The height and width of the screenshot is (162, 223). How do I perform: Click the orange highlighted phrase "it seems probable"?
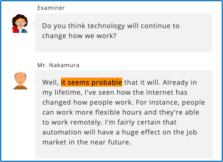[x=91, y=82]
